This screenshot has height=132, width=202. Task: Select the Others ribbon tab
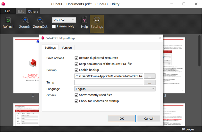coord(33,11)
